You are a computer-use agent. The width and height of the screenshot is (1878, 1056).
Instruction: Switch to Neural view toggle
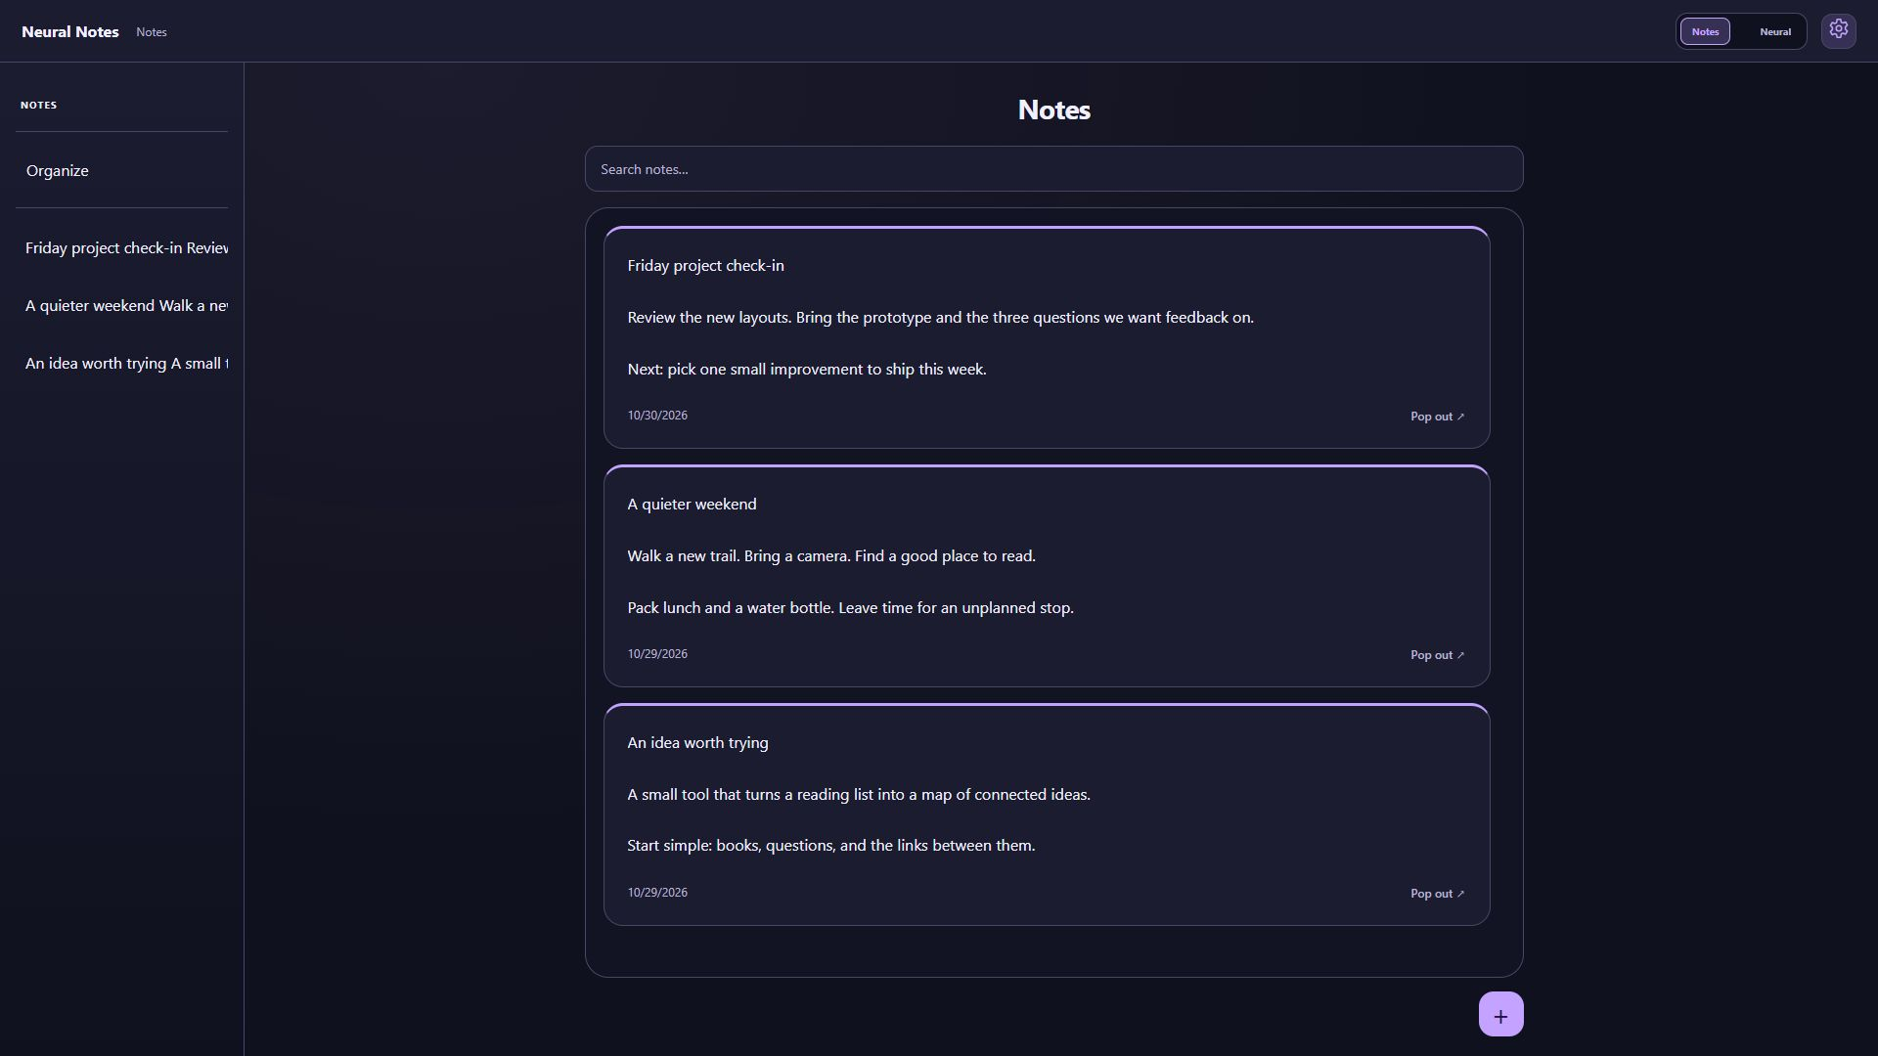tap(1774, 31)
